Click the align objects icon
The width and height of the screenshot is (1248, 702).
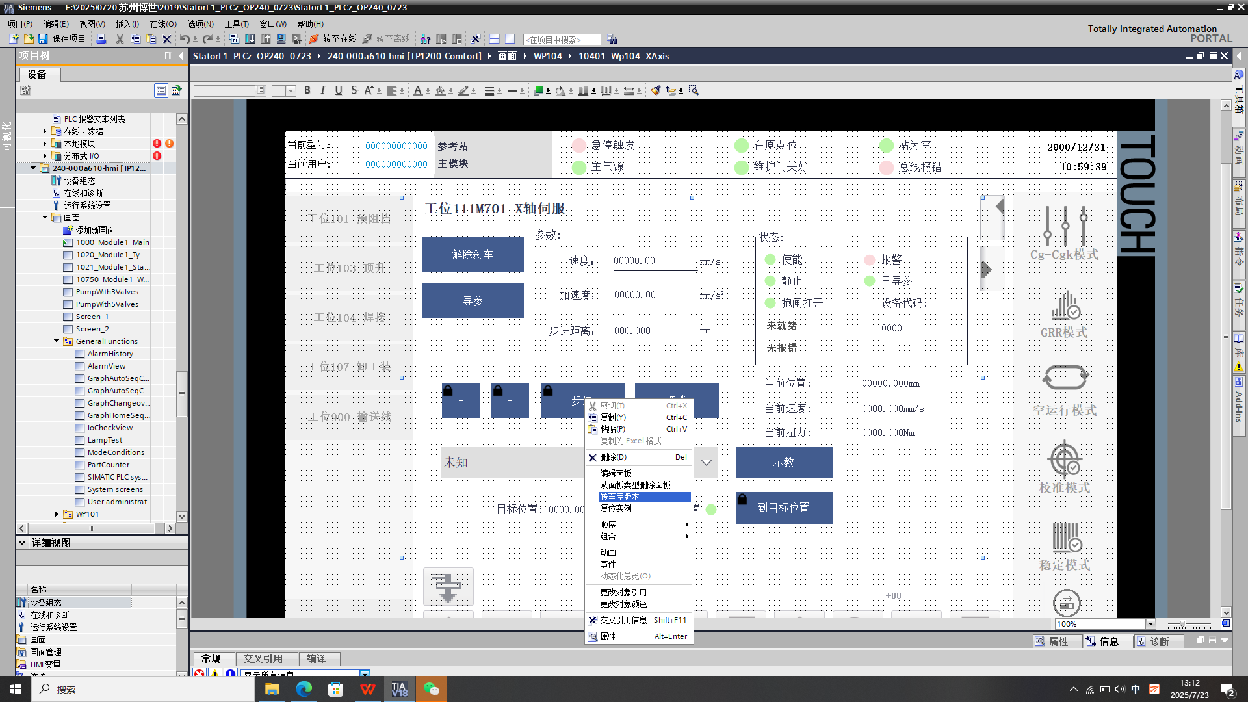point(583,90)
